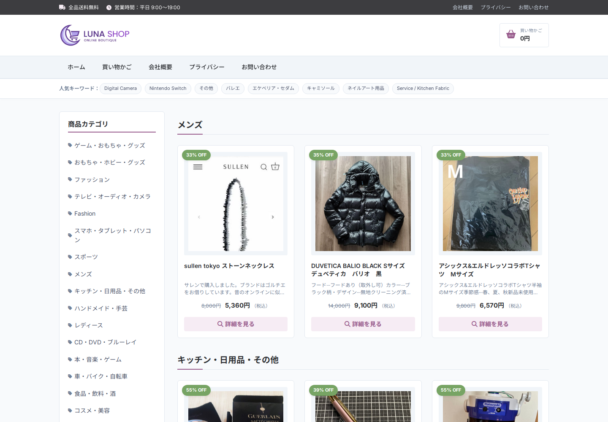
Task: Click the LUNA SHOP logo
Action: (95, 35)
